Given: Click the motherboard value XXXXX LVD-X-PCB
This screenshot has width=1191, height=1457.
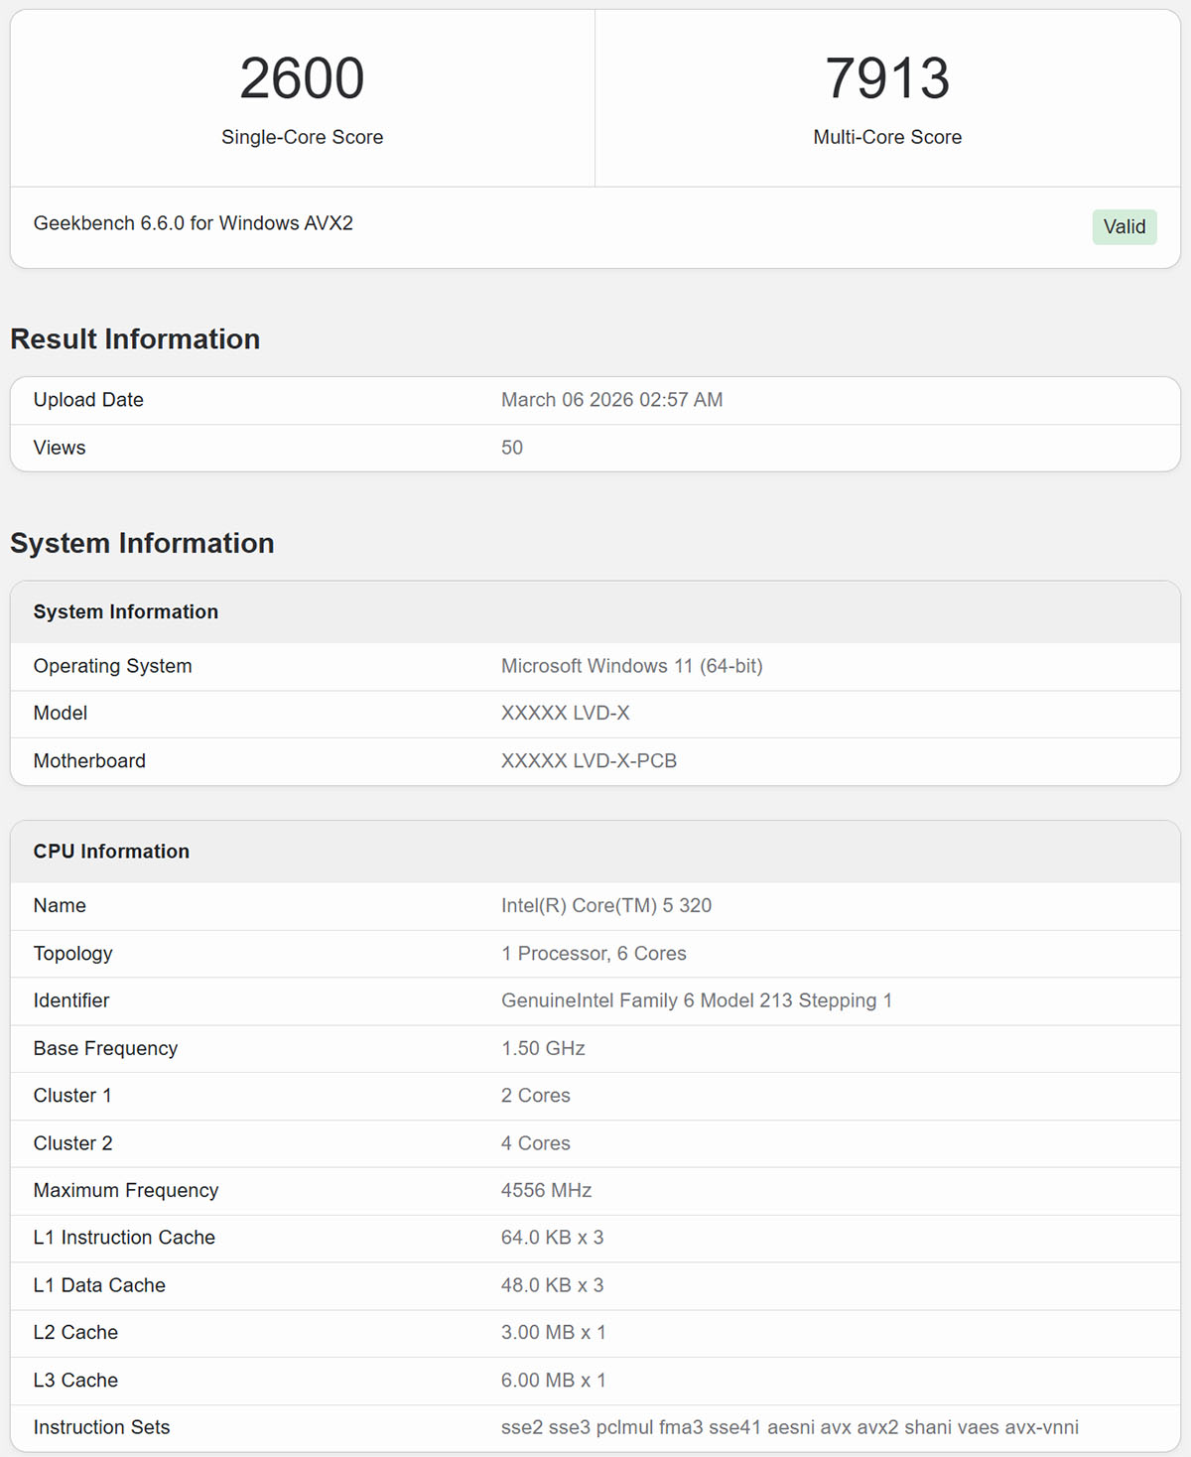Looking at the screenshot, I should point(589,761).
